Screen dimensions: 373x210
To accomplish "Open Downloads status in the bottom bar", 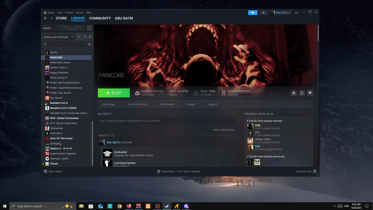I will (179, 171).
